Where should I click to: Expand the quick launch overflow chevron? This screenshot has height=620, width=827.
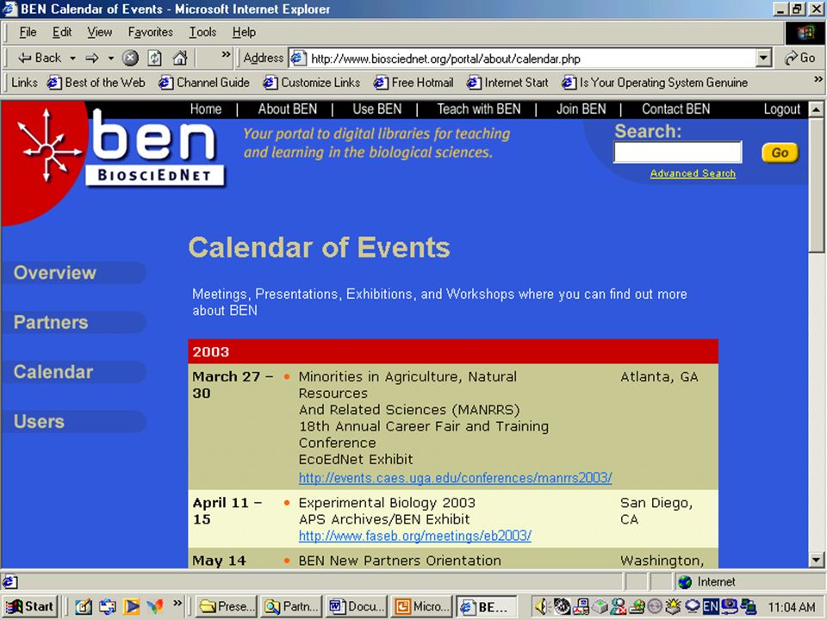pos(177,603)
